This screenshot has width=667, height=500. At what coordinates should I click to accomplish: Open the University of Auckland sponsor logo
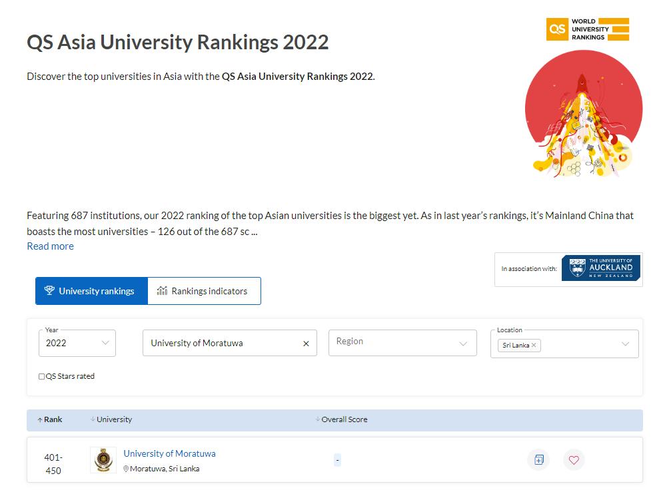(x=600, y=268)
